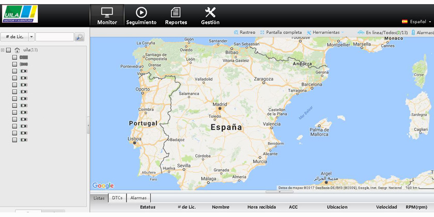Open the Gestión tools section
Viewport: 434px width, 217px height.
(210, 16)
